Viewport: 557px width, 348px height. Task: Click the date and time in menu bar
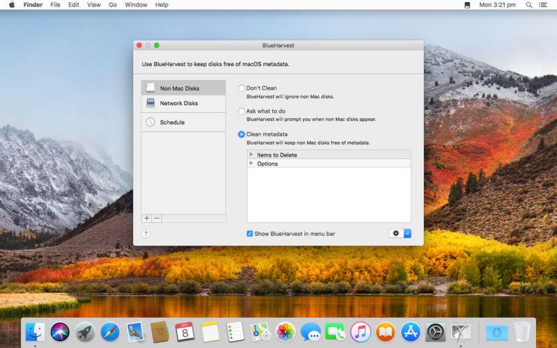click(496, 5)
